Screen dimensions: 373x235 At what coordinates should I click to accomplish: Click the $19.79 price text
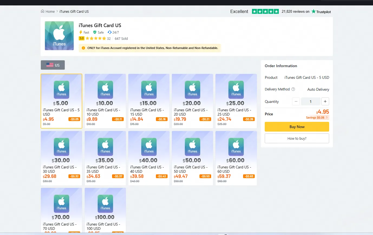(x=180, y=119)
